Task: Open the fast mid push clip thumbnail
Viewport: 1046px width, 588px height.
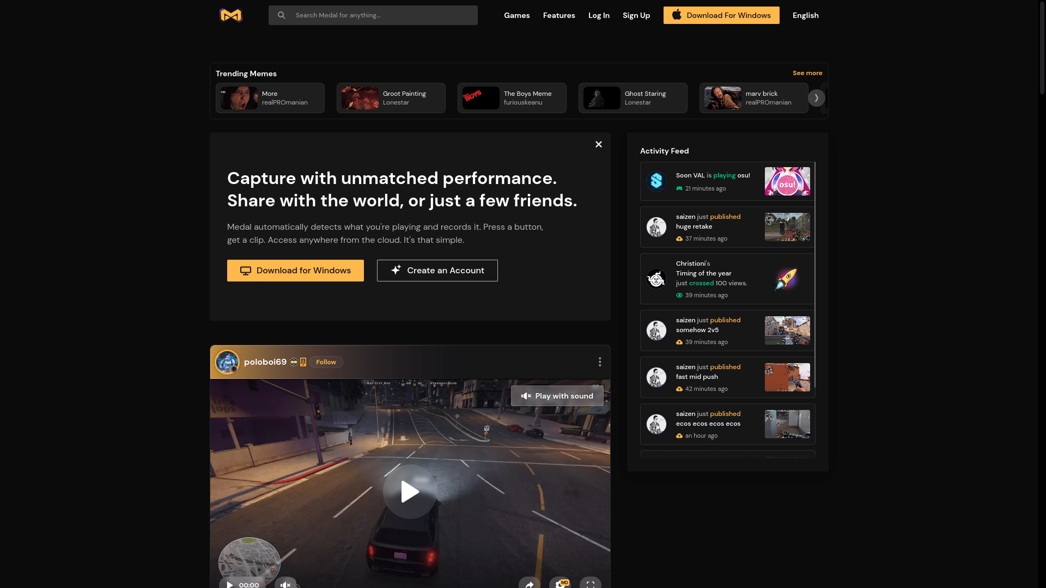Action: pyautogui.click(x=787, y=377)
